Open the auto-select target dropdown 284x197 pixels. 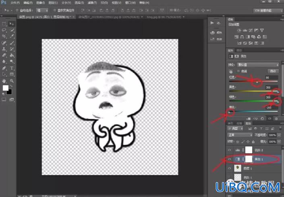42,10
